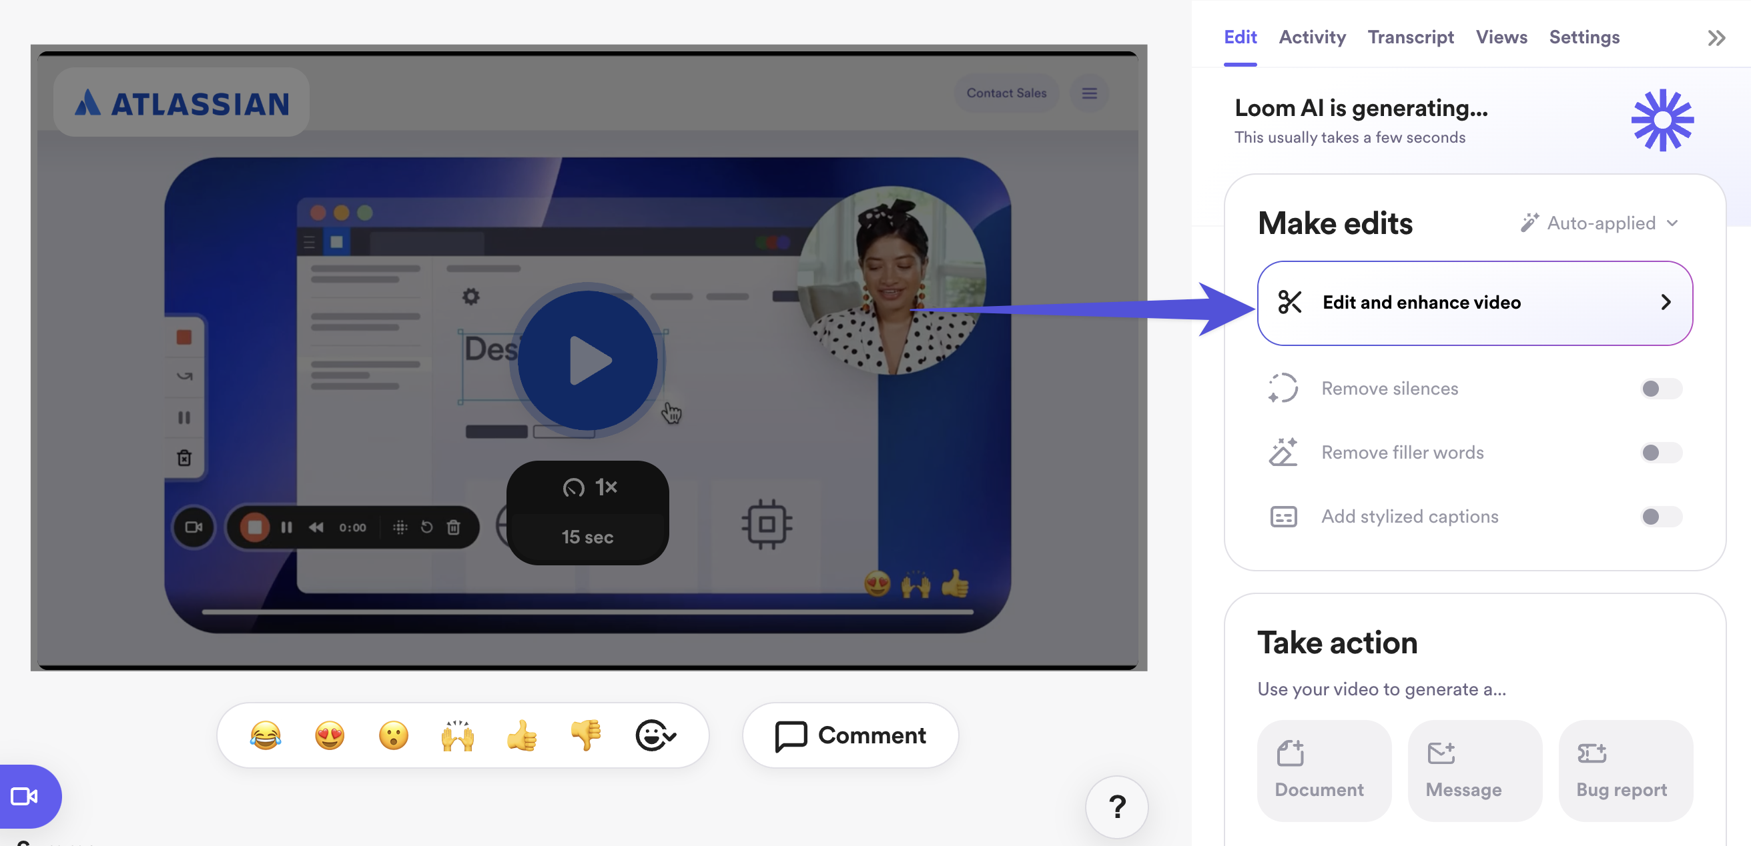Enable the Remove silences toggle
This screenshot has width=1751, height=846.
point(1660,389)
